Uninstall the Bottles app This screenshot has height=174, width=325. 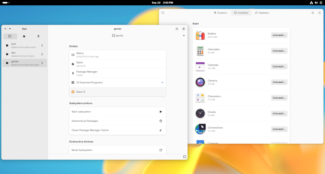[x=279, y=35]
